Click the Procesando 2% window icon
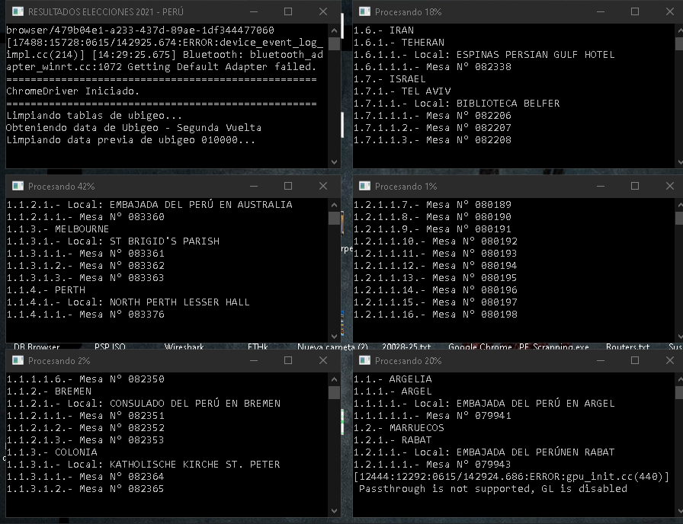The image size is (683, 524). (x=18, y=361)
